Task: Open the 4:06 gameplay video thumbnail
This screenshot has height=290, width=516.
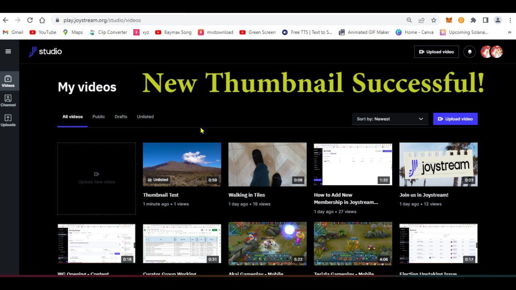Action: coord(353,244)
